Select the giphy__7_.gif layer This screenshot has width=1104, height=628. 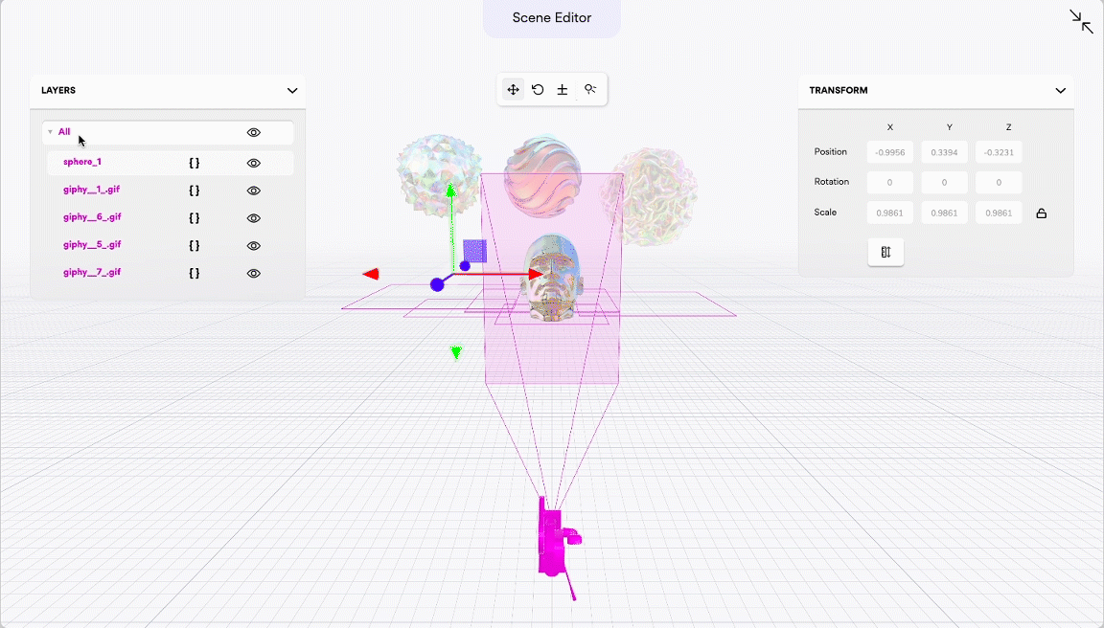[x=92, y=273]
